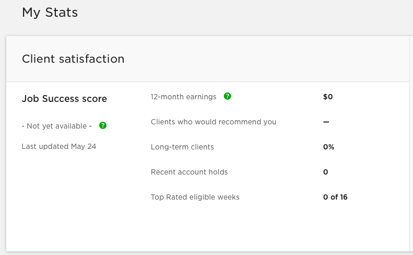
Task: Click the dash value for client recommendations
Action: [326, 122]
